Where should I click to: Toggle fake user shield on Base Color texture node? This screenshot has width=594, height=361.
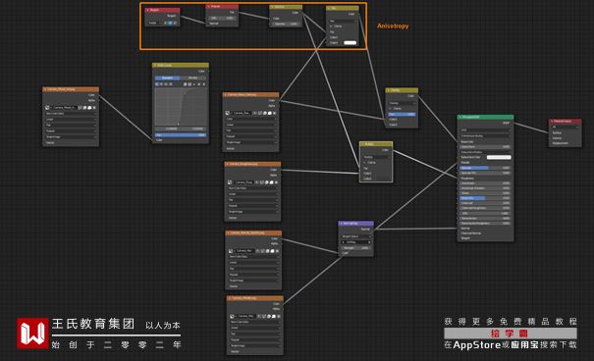point(260,113)
